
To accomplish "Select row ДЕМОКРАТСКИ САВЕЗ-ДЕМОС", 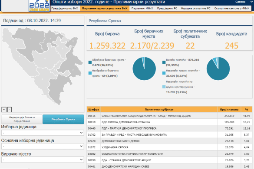I will click(169, 141).
